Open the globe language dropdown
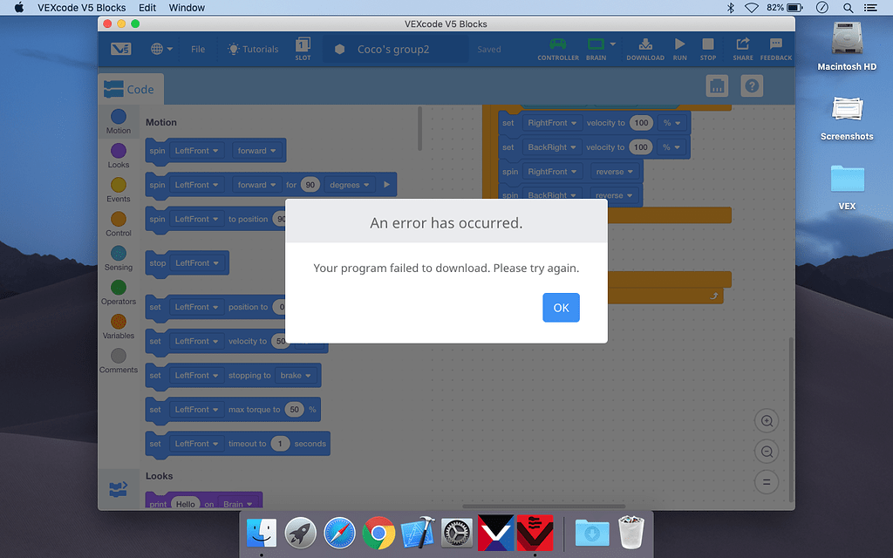This screenshot has width=893, height=558. (161, 49)
